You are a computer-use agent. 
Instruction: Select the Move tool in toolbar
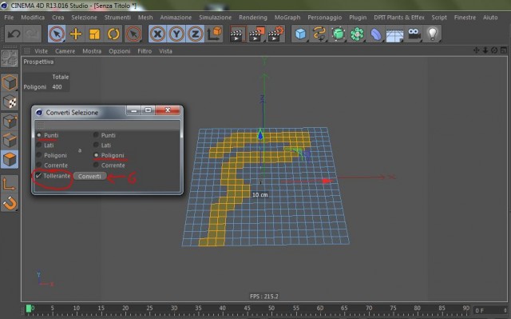coord(76,34)
